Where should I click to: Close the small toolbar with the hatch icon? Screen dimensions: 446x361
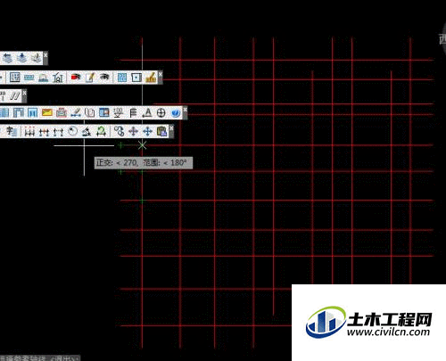[x=24, y=93]
